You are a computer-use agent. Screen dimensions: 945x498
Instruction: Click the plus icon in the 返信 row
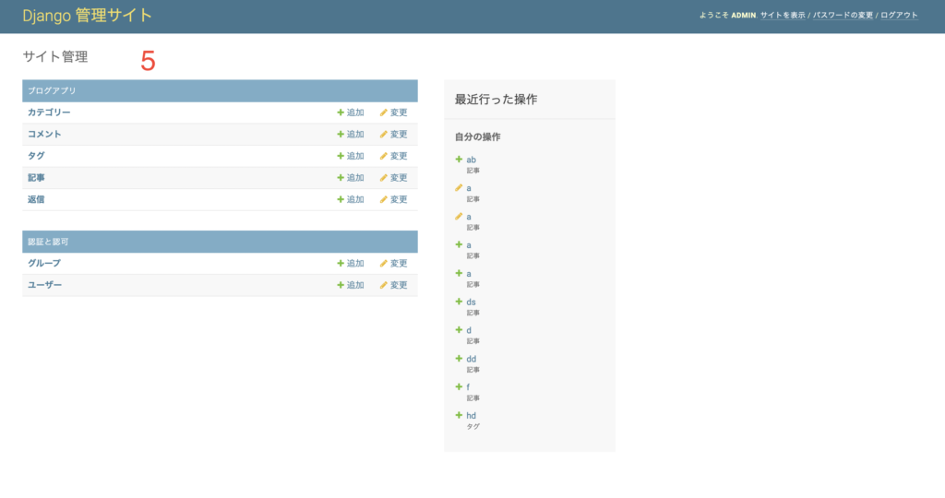coord(341,199)
